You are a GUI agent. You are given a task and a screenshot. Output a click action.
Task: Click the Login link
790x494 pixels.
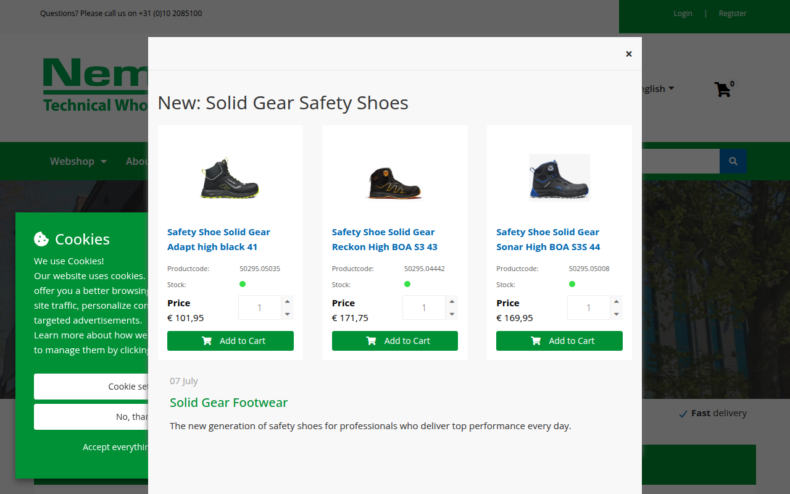pos(683,13)
